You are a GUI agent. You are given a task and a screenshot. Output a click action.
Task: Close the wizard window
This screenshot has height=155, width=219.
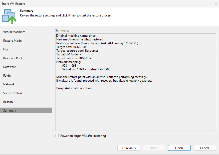click(x=216, y=3)
